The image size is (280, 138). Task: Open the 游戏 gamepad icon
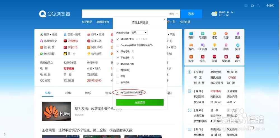click(191, 45)
